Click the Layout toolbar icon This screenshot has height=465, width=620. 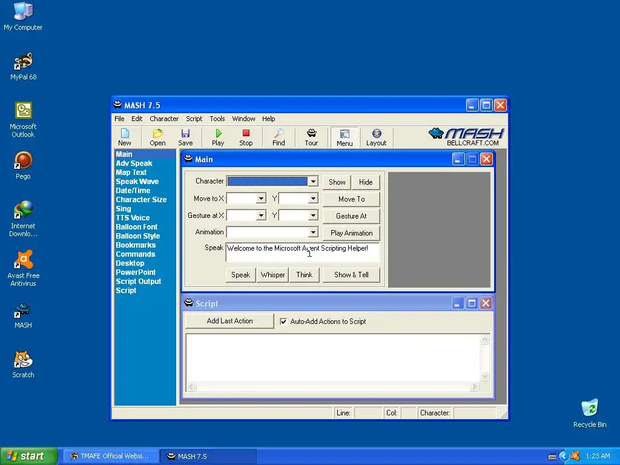click(x=376, y=137)
